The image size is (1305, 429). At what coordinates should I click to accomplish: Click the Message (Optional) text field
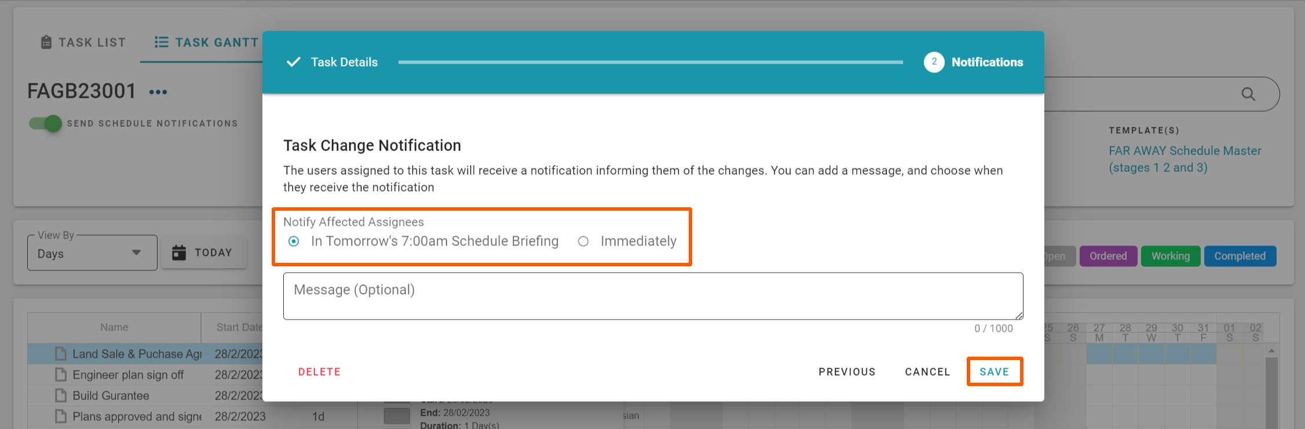click(653, 296)
